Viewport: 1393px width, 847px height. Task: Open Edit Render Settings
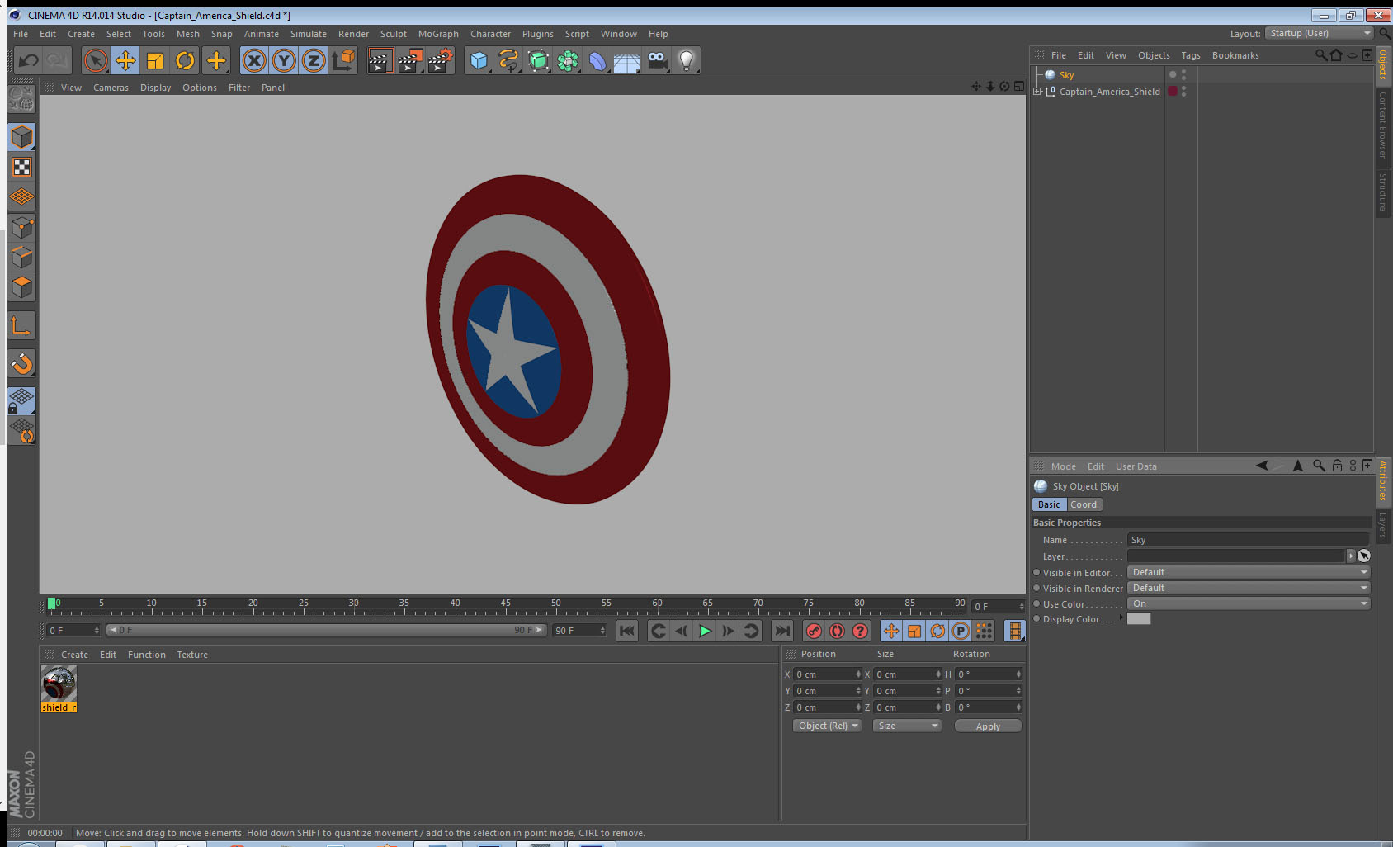pyautogui.click(x=441, y=60)
